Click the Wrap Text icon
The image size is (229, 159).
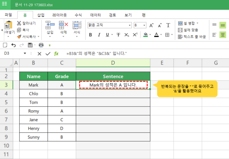pos(180,37)
